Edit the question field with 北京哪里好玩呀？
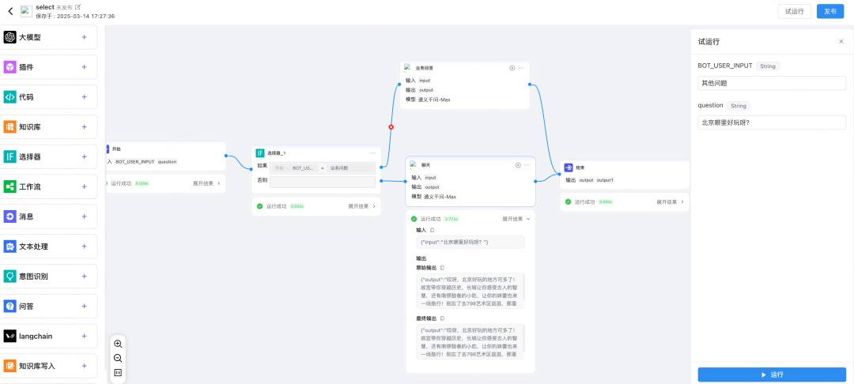Viewport: 854px width, 384px height. point(772,122)
